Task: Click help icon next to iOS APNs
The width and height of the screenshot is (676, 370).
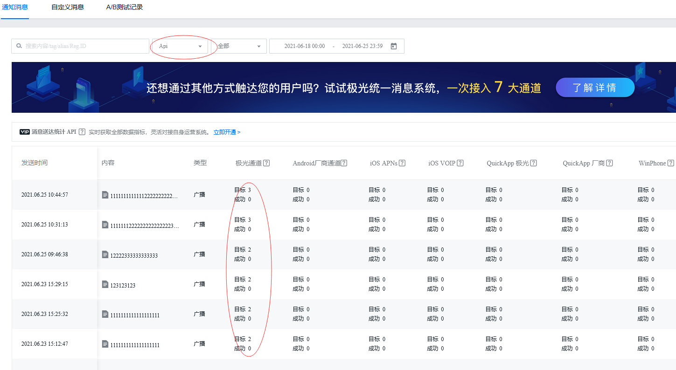Action: pyautogui.click(x=402, y=163)
